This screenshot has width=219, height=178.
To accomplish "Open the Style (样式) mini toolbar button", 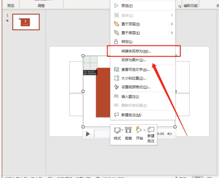I will [117, 133].
